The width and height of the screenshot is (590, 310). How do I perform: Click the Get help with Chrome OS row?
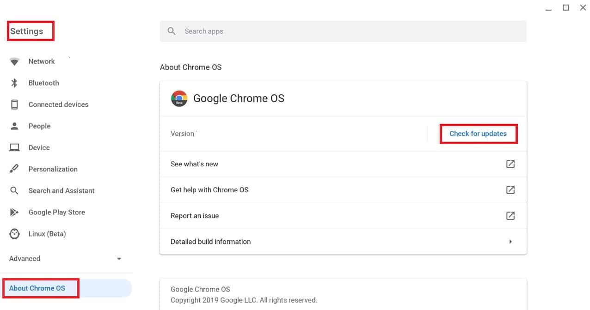[x=209, y=190]
